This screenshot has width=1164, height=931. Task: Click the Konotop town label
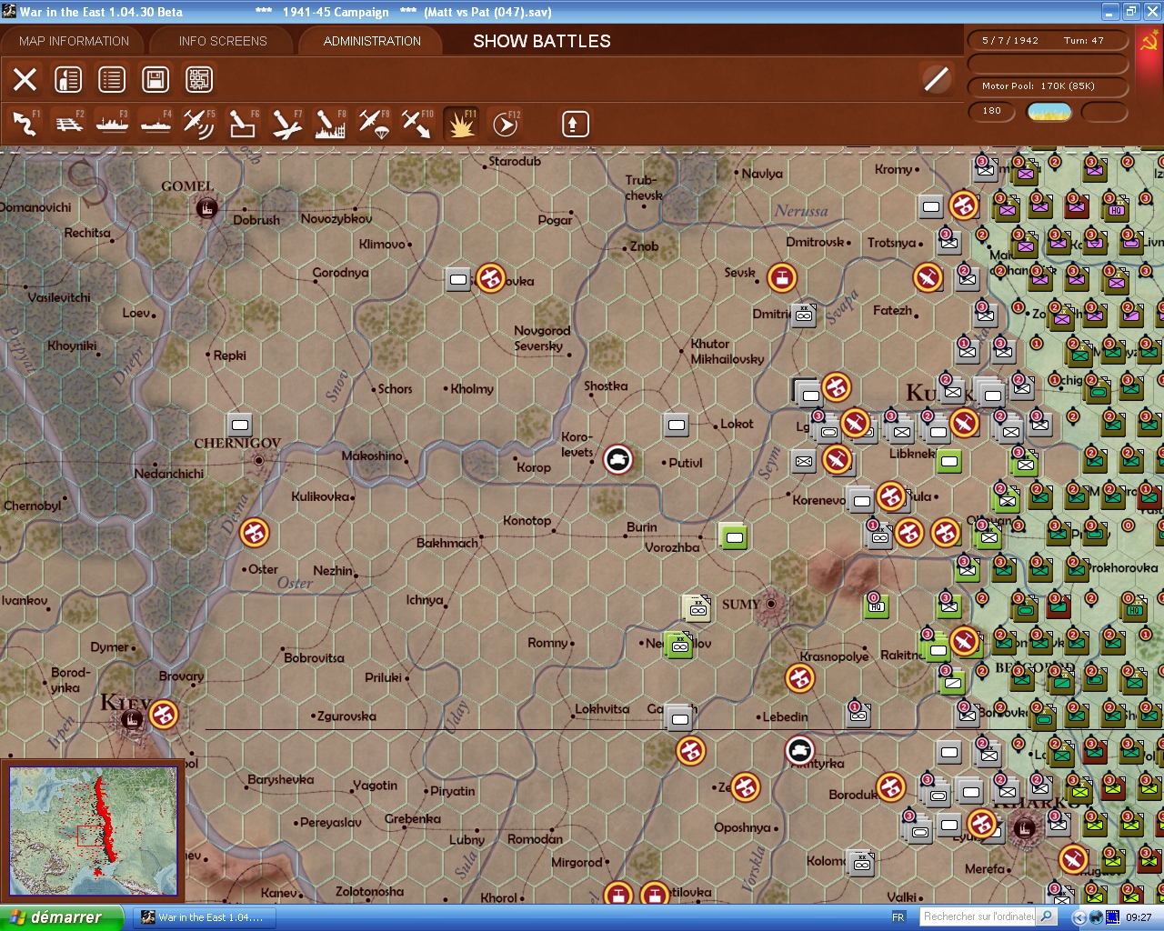pos(527,521)
